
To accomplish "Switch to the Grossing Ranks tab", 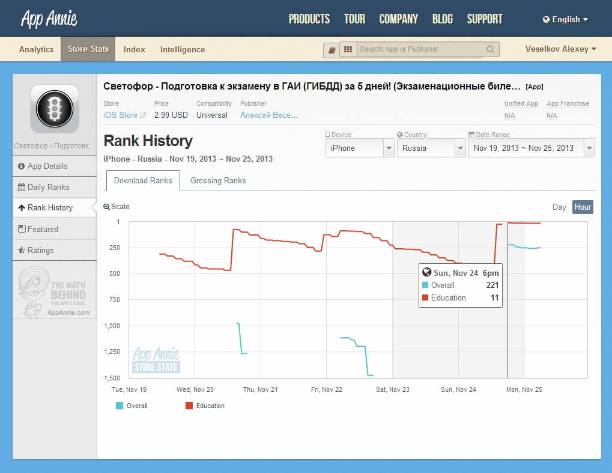I will (x=218, y=180).
